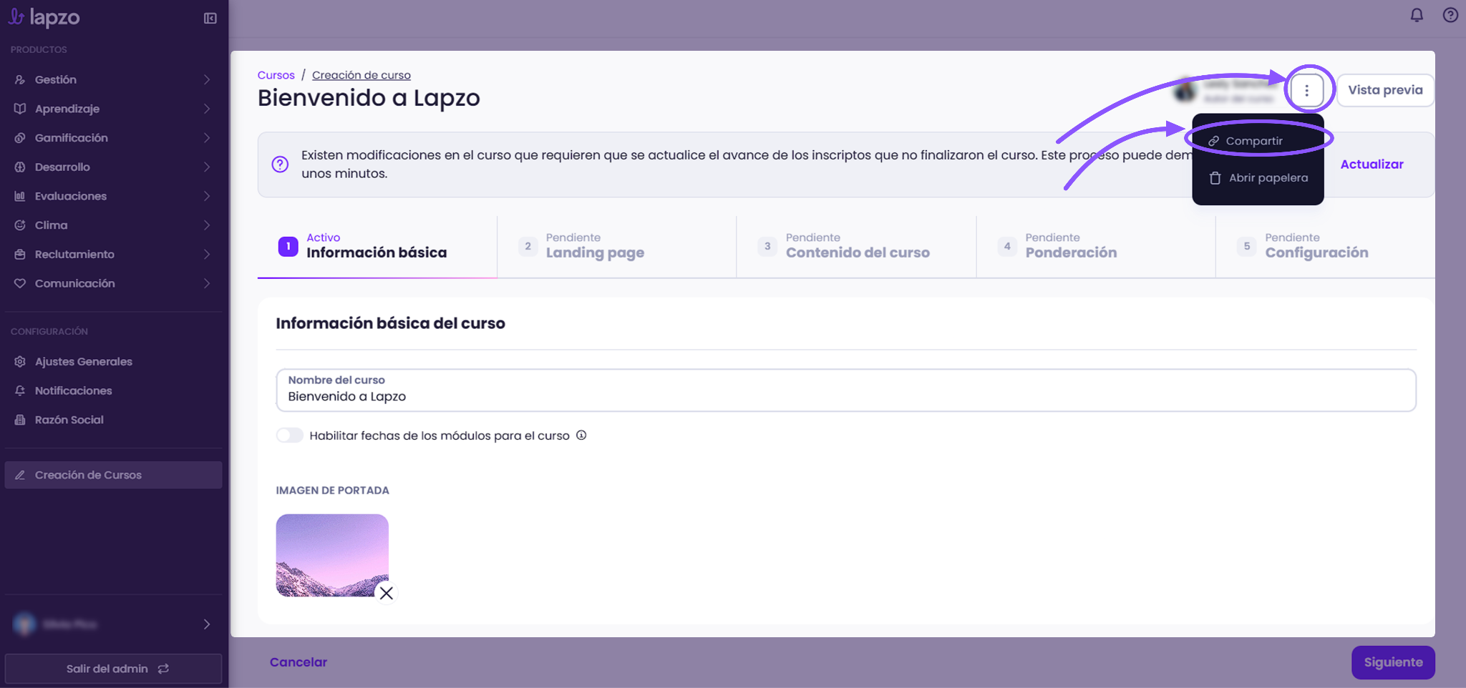Expand the Comunicación menu chevron
Screen dimensions: 1466x688
[x=207, y=283]
